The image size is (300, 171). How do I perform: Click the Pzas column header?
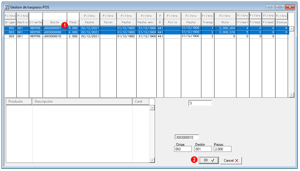tap(73, 22)
